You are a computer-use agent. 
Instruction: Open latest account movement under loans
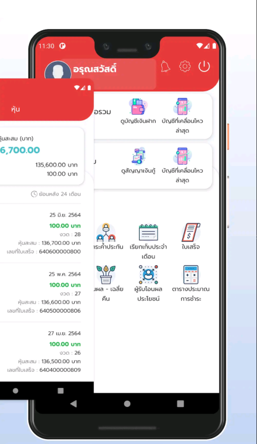[x=182, y=165]
